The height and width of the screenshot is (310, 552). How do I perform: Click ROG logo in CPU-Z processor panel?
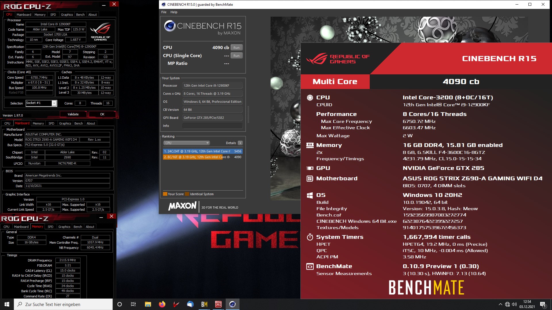pyautogui.click(x=100, y=31)
